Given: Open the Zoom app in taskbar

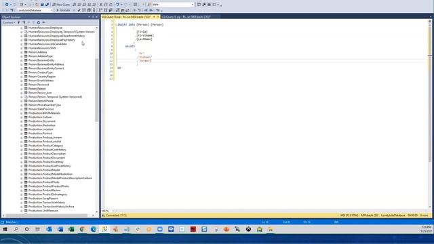Looking at the screenshot, I should click(x=160, y=229).
